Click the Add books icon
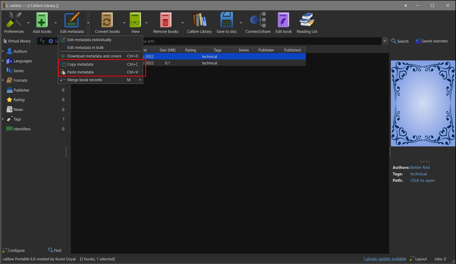This screenshot has width=456, height=264. 42,20
